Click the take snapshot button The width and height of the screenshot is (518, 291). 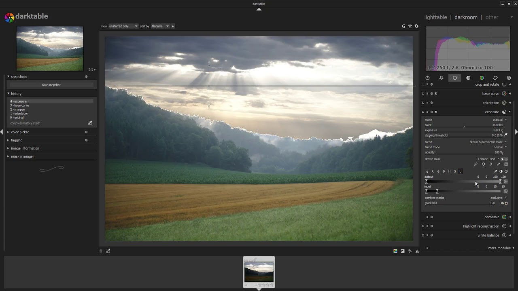51,85
